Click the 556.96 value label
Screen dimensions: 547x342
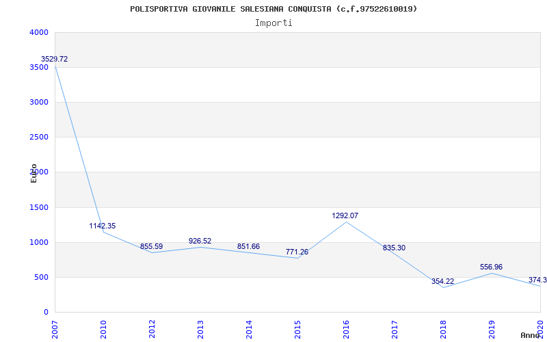click(x=491, y=267)
